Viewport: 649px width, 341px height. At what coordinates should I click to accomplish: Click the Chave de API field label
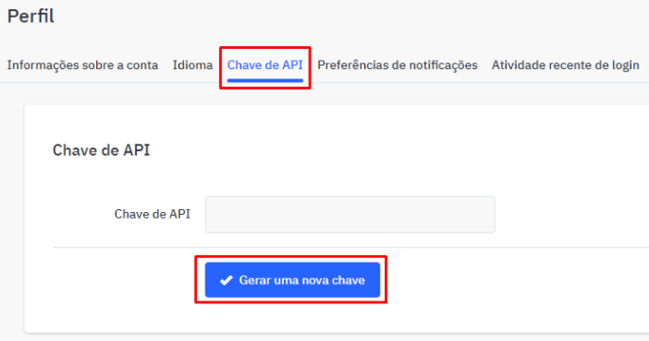(x=152, y=214)
